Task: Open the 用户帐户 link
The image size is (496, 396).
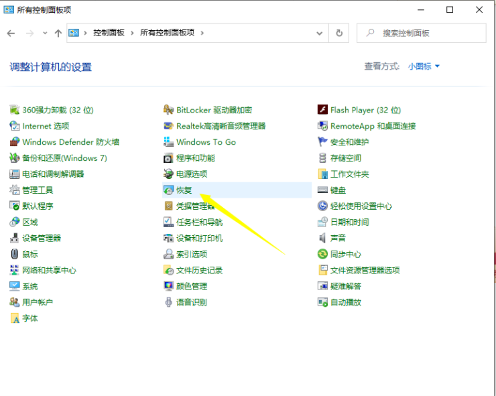Action: pyautogui.click(x=38, y=303)
